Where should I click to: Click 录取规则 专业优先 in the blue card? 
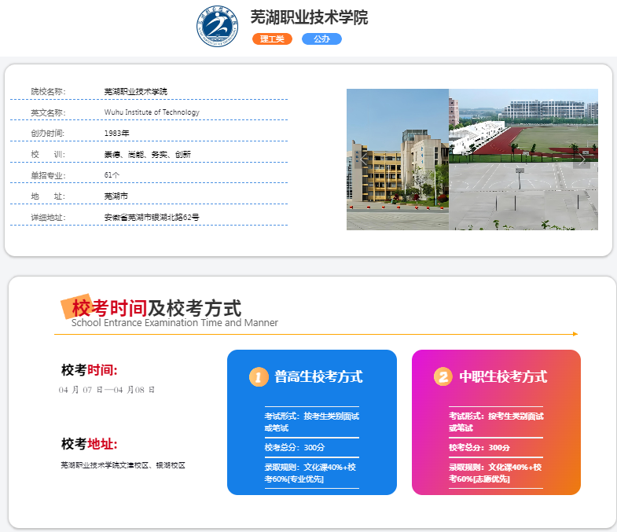310,473
